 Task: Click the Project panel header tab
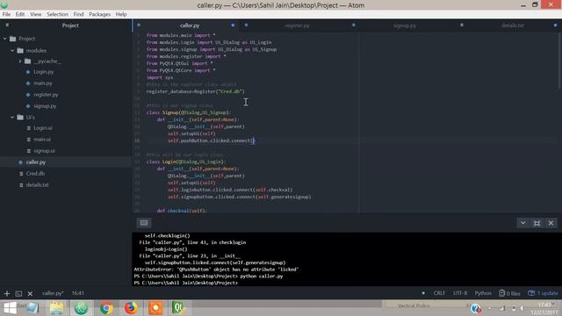point(70,25)
